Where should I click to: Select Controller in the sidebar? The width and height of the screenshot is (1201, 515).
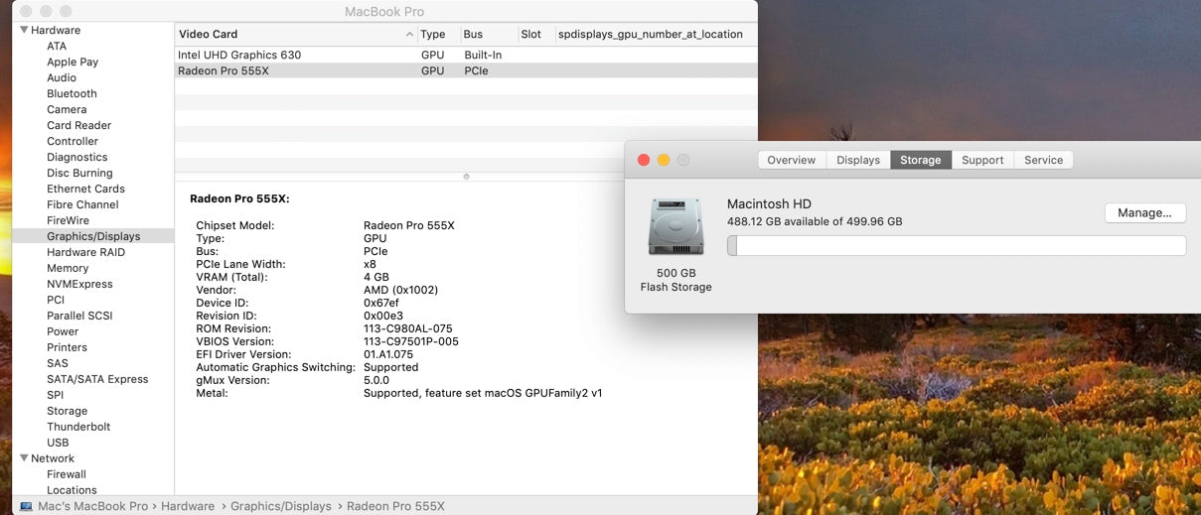(x=73, y=141)
